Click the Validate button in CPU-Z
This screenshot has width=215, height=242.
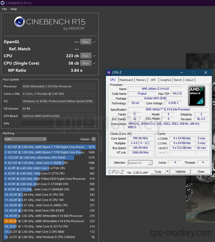click(x=180, y=172)
